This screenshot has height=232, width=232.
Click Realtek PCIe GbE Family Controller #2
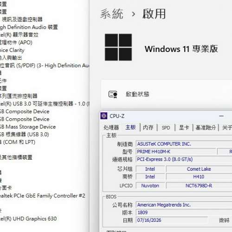click(43, 196)
